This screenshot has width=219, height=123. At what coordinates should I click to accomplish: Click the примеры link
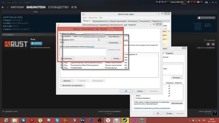(90, 46)
